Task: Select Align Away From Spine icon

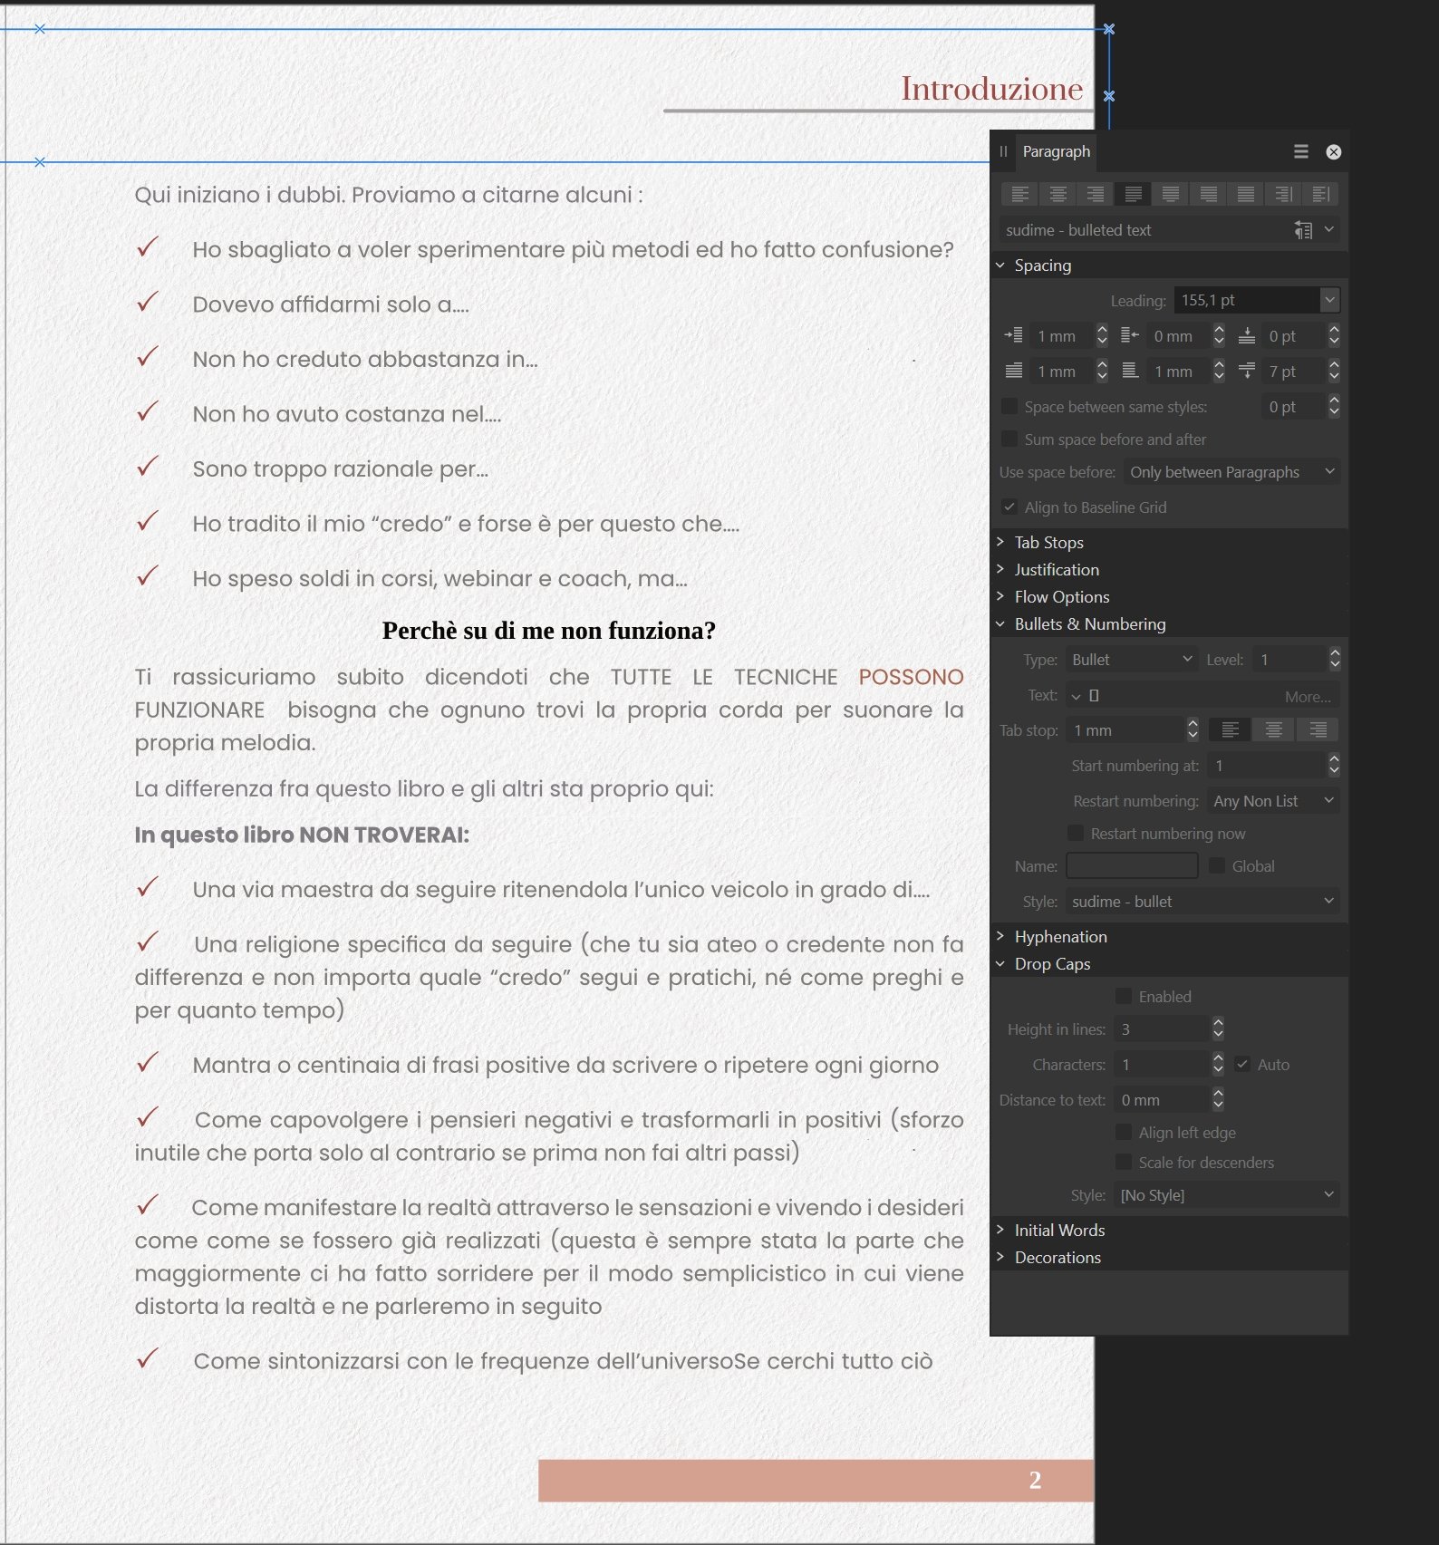Action: pos(1321,194)
